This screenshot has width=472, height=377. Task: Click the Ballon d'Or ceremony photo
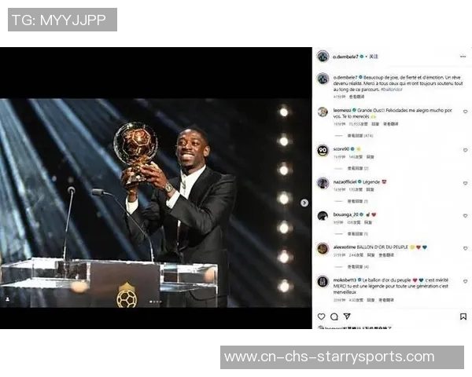point(156,203)
